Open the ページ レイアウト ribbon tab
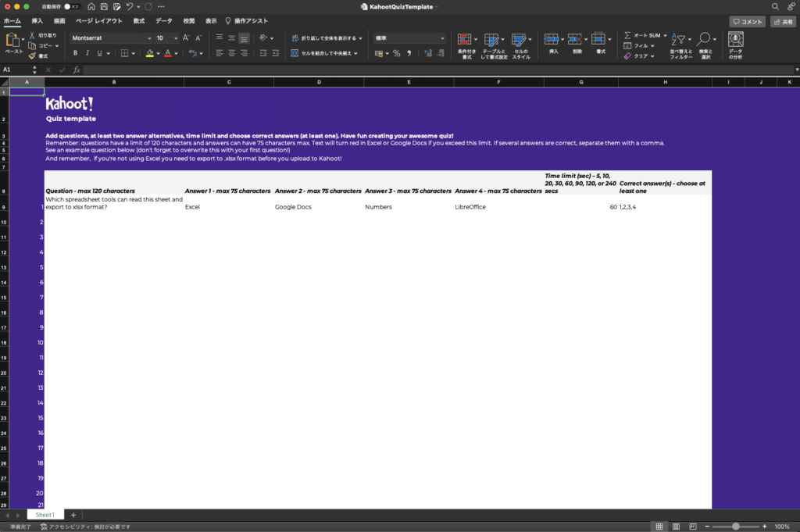 pos(99,21)
